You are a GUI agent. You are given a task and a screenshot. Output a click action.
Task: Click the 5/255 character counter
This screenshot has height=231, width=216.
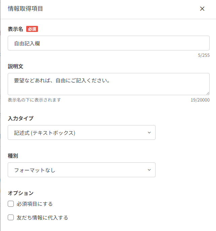(204, 55)
